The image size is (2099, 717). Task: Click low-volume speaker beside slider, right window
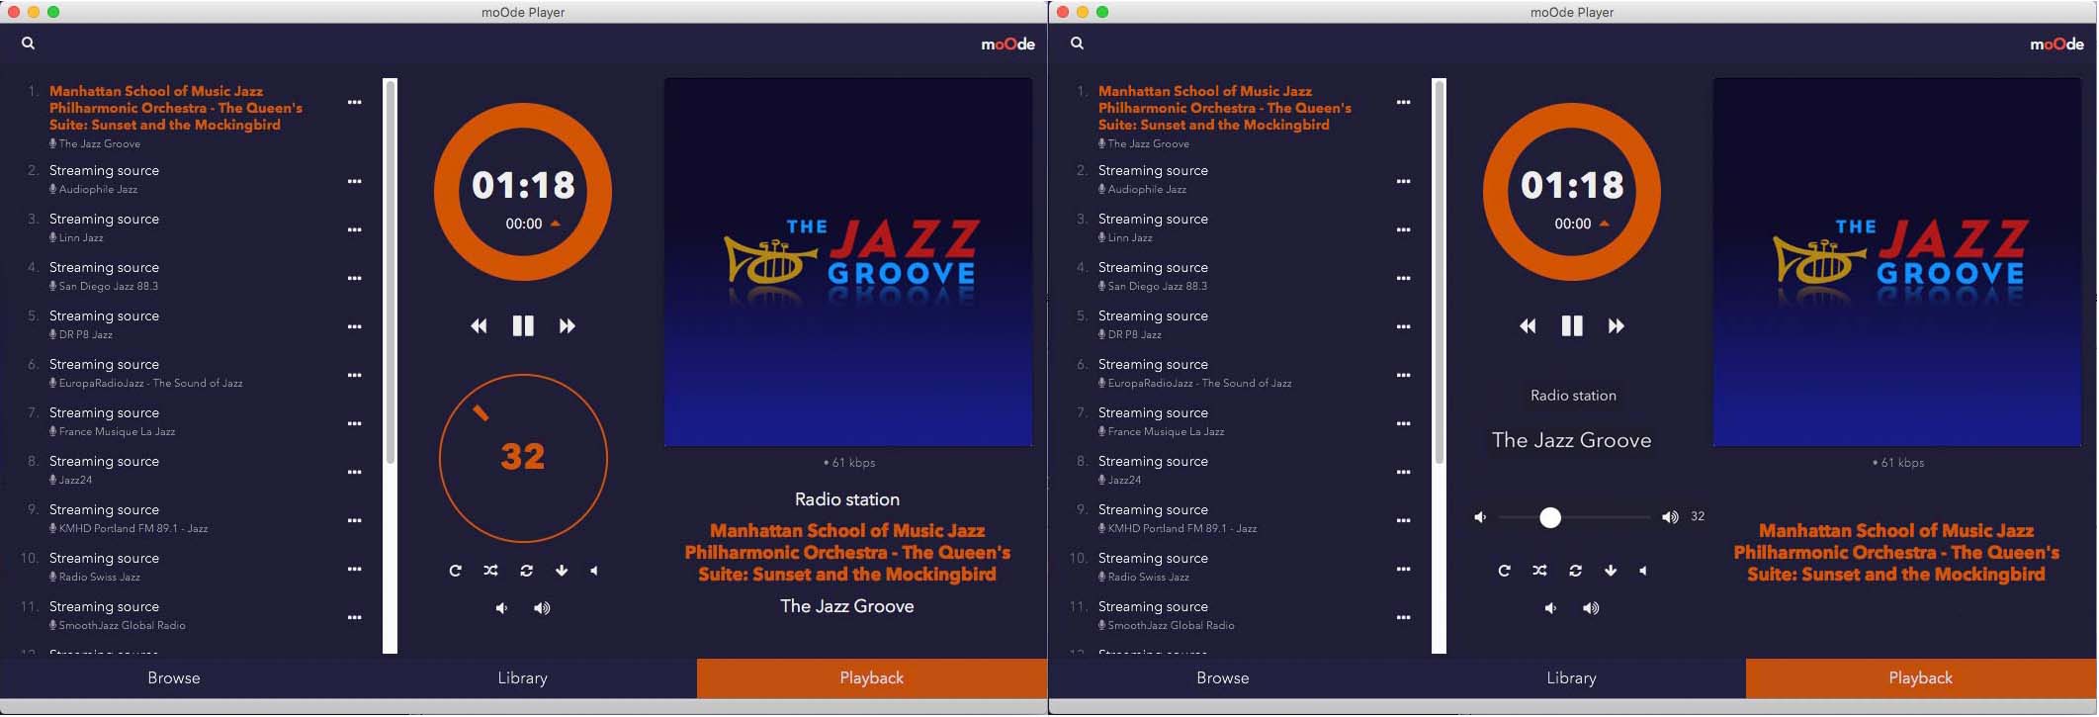pos(1480,517)
